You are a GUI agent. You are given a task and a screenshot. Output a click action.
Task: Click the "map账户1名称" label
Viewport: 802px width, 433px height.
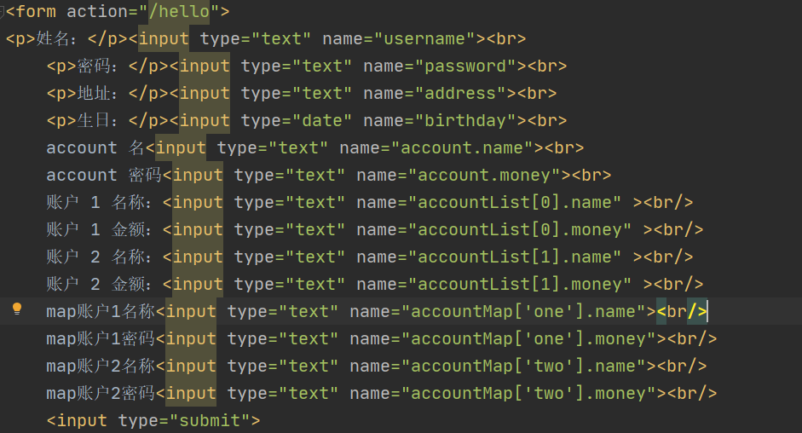[101, 311]
